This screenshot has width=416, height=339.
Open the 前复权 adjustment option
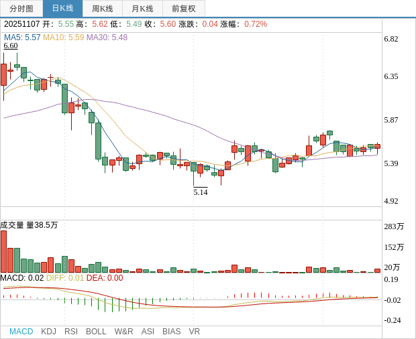(x=184, y=9)
